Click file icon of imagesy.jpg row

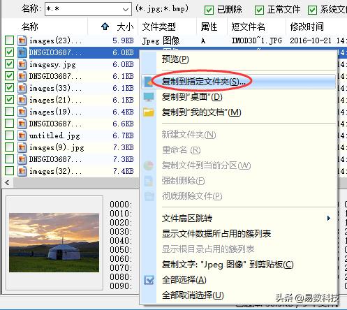click(22, 64)
